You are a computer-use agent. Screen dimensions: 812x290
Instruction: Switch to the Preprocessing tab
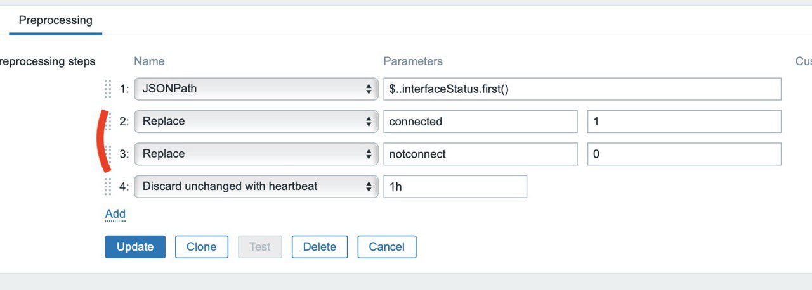point(55,20)
